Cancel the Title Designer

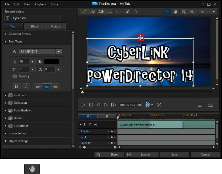[x=205, y=155]
